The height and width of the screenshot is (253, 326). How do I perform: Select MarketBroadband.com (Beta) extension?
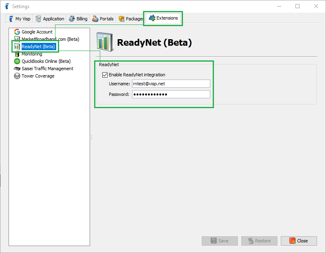[50, 39]
